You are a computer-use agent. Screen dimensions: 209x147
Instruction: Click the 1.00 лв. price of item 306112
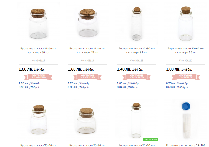[x=173, y=69]
